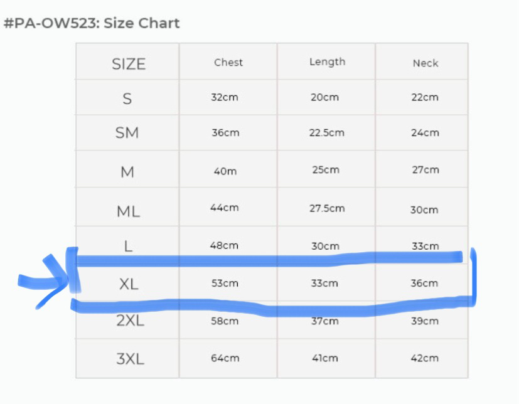Select the S size row label
Viewport: 519px width, 404px height.
click(x=127, y=98)
